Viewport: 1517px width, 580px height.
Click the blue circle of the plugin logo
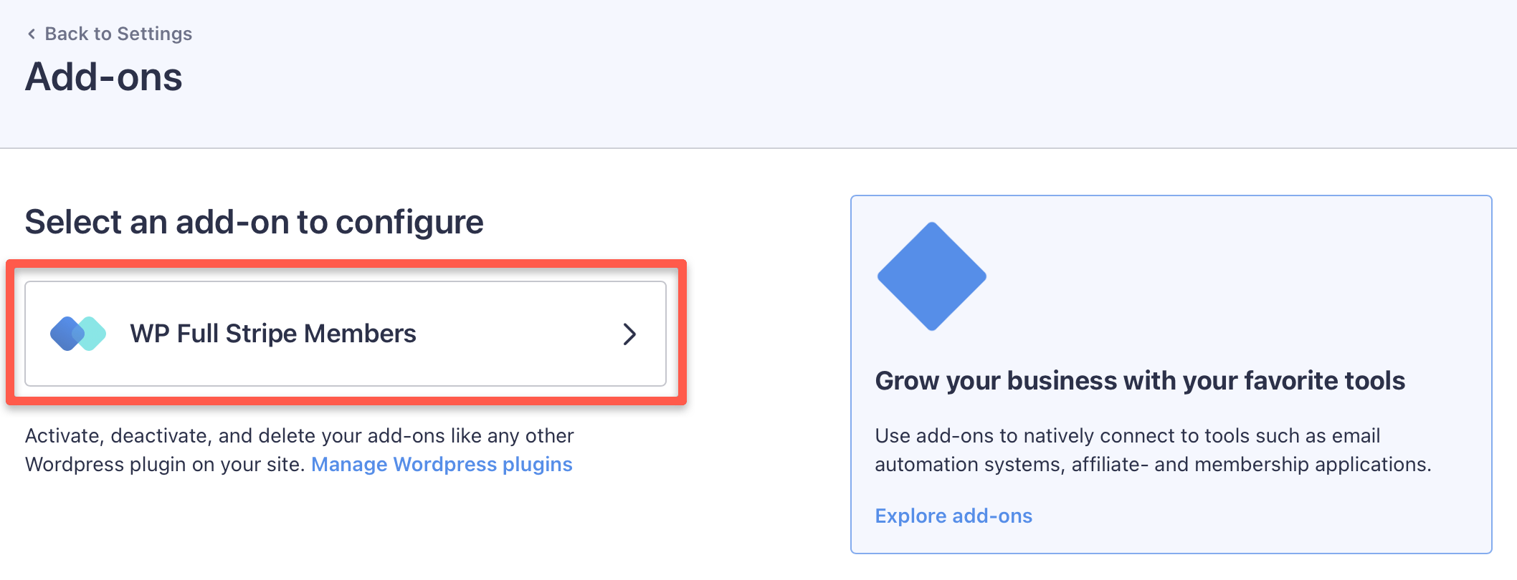click(x=67, y=333)
